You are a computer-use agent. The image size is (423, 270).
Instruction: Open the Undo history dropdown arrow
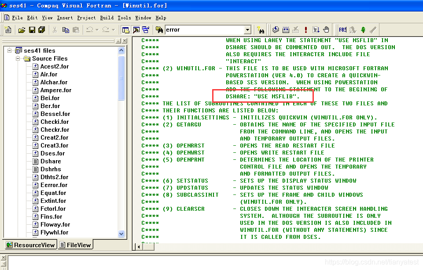coord(97,30)
